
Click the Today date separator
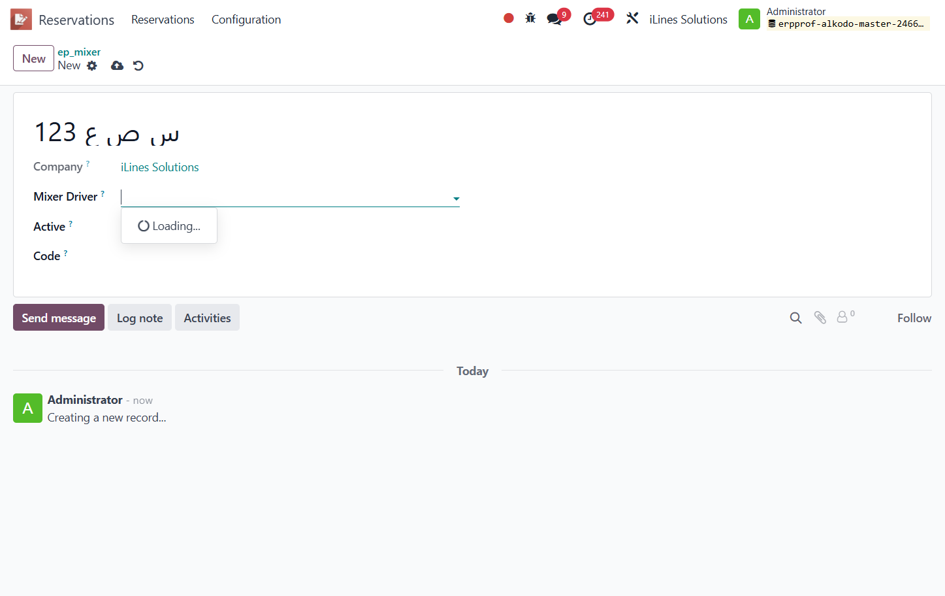point(472,371)
